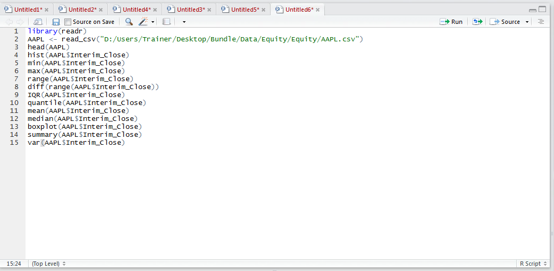Click the hist(AAPL$Interim_Close) line
Image resolution: width=554 pixels, height=271 pixels.
coord(78,55)
